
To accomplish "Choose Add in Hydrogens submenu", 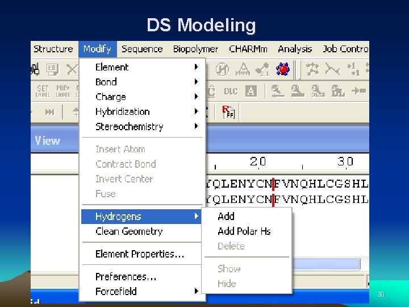I will [x=247, y=217].
